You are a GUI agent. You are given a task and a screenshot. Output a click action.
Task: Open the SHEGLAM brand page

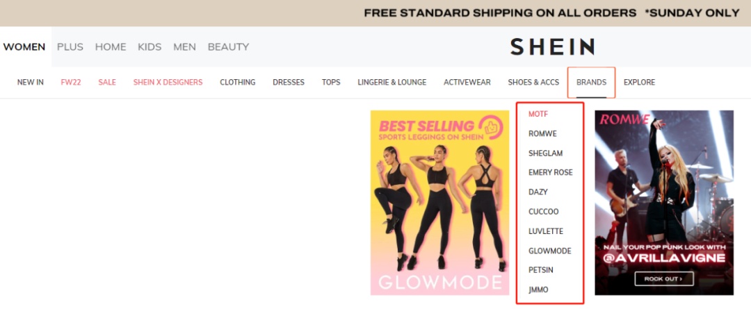[x=545, y=153]
